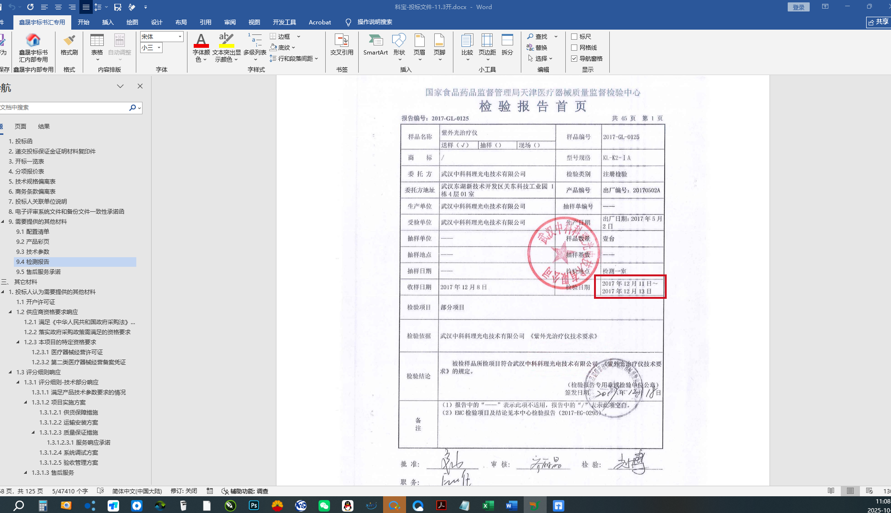The height and width of the screenshot is (513, 891).
Task: Click the justify alignment icon in title bar
Action: [86, 7]
